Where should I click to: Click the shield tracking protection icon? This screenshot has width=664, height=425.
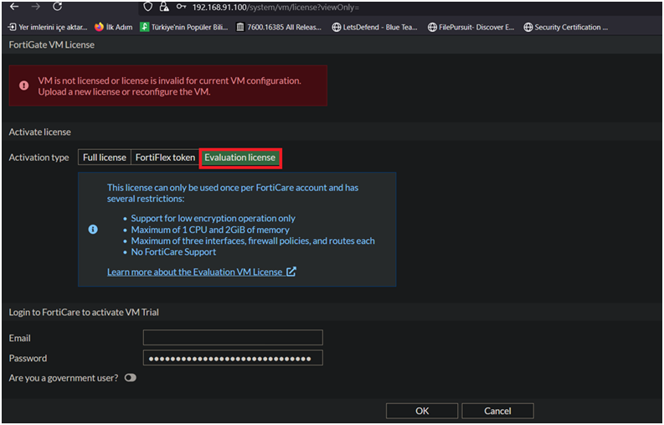[147, 7]
